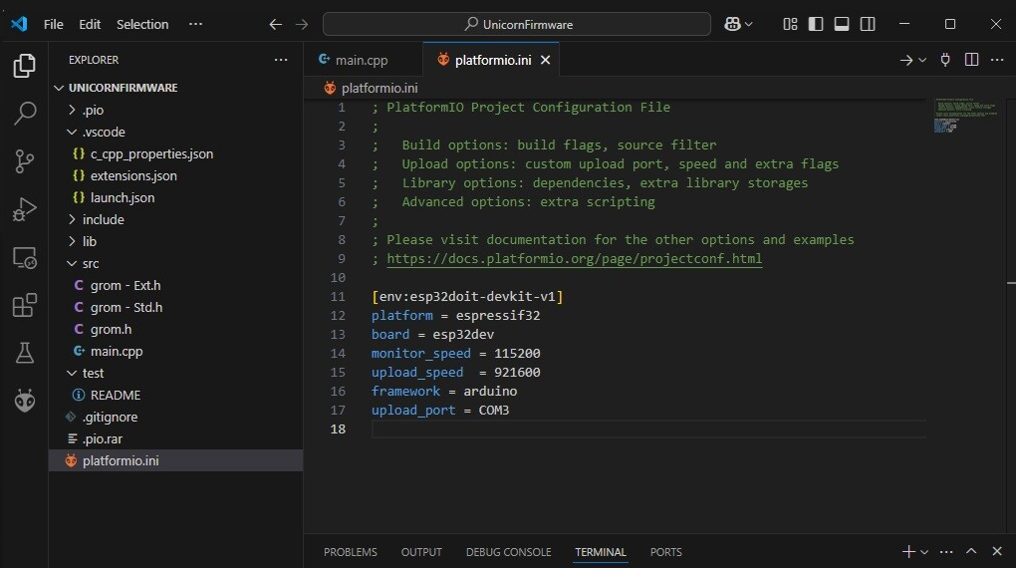Expand the include folder

175,220
